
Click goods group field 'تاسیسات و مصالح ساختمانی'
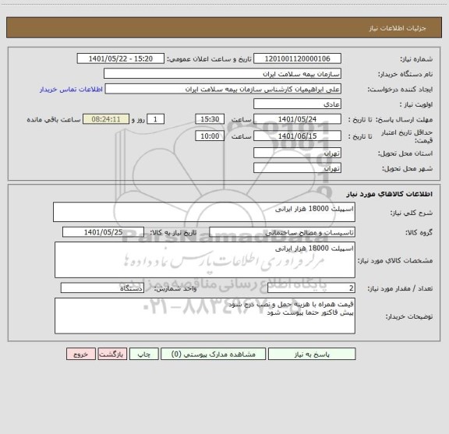click(282, 232)
